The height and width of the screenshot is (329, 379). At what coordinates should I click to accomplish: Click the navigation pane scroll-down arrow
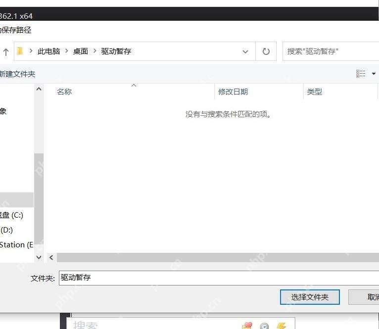[39, 257]
